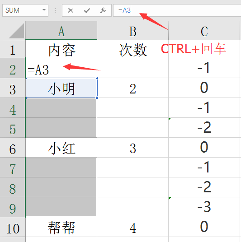Click cell C3 showing 0
The width and height of the screenshot is (241, 242).
pyautogui.click(x=204, y=88)
